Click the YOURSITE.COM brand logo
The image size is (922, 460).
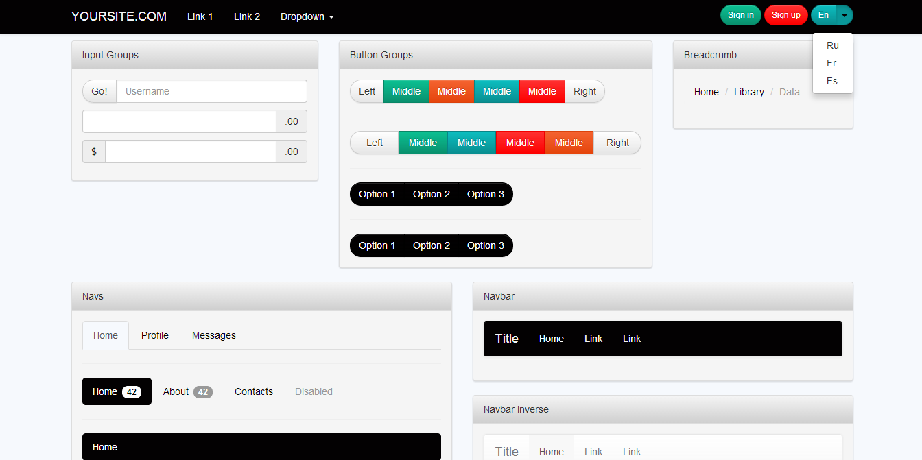pyautogui.click(x=119, y=16)
